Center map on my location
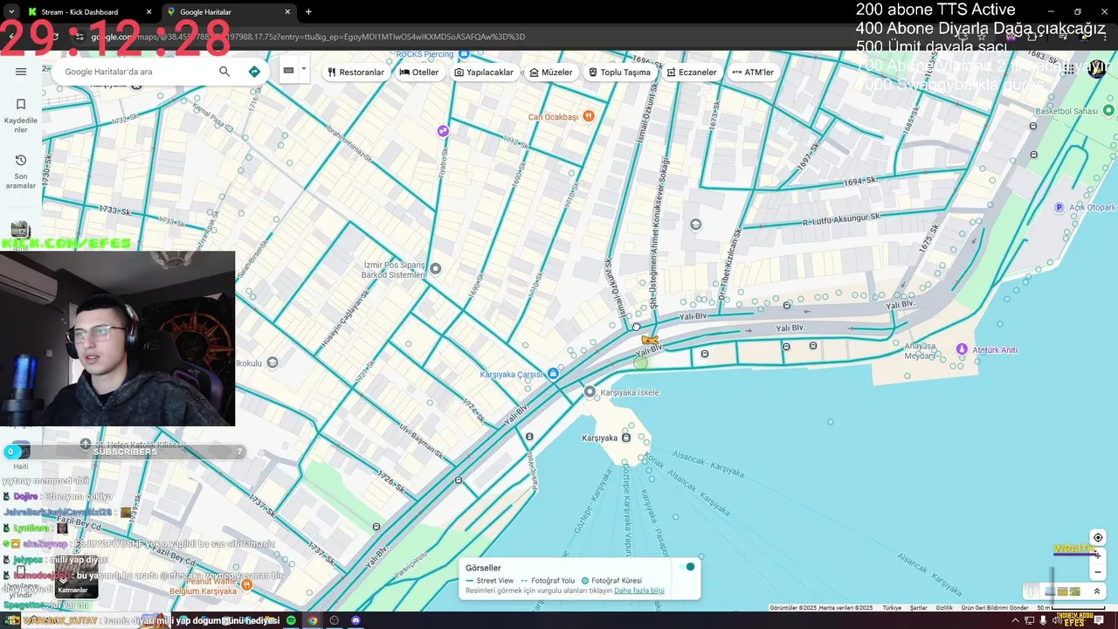The height and width of the screenshot is (629, 1118). (1098, 537)
